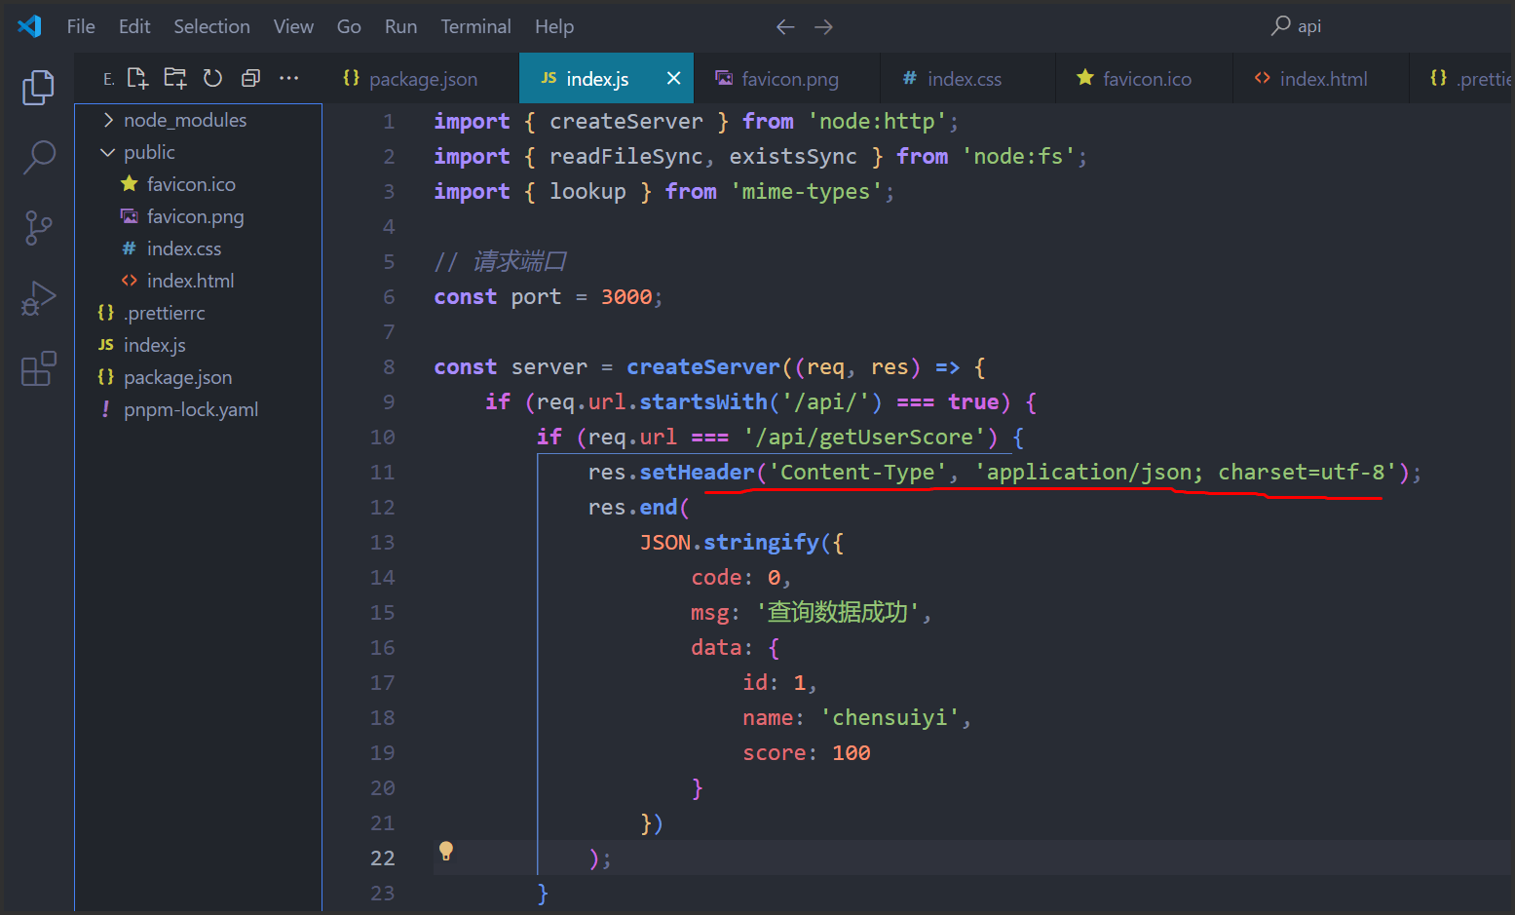This screenshot has width=1515, height=915.
Task: Switch to the favicon.png tab
Action: pos(788,79)
